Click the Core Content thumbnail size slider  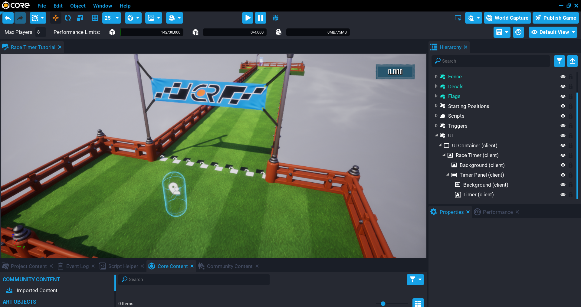click(x=383, y=304)
